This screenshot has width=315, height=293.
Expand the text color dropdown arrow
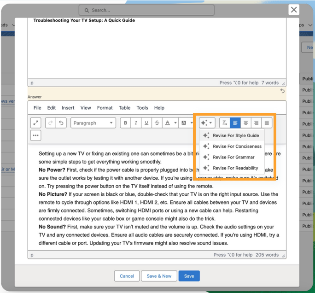175,123
